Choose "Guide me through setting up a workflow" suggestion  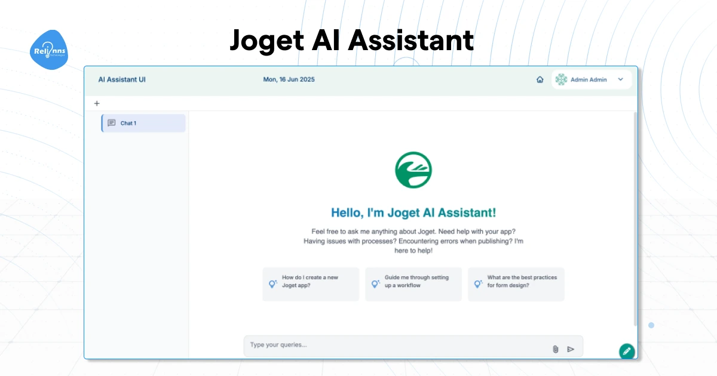[x=413, y=284]
